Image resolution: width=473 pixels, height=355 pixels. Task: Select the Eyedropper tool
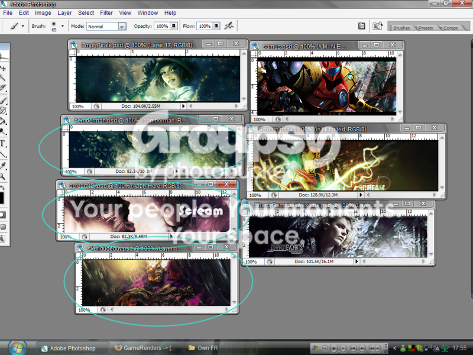(3, 166)
